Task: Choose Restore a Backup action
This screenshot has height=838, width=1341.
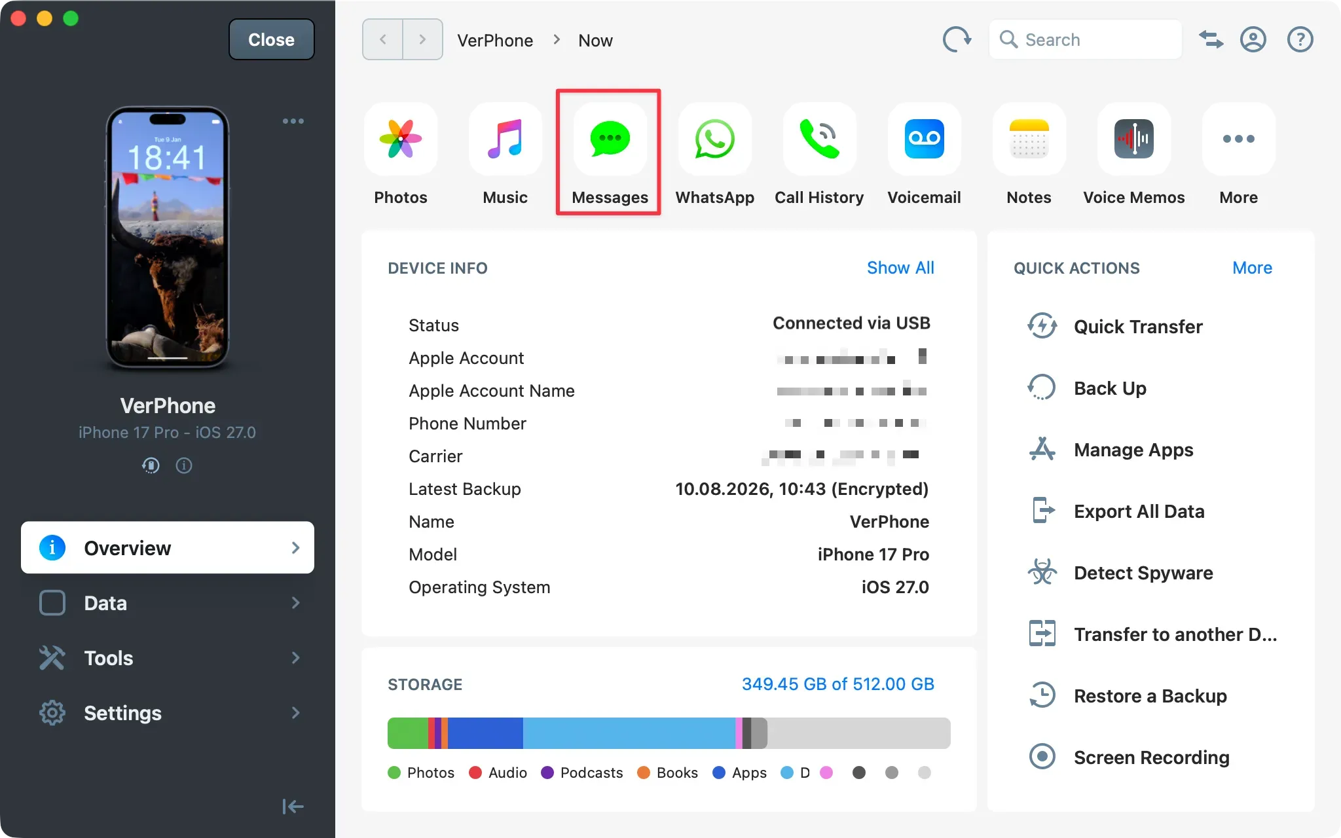Action: click(1128, 695)
